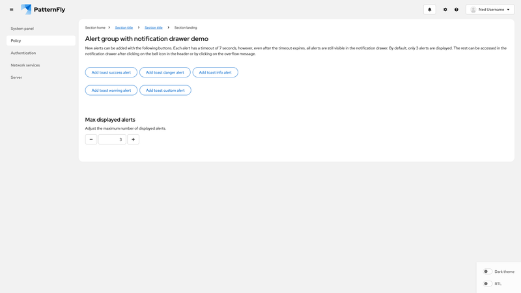
Task: Click the max alerts number input field
Action: click(x=112, y=139)
